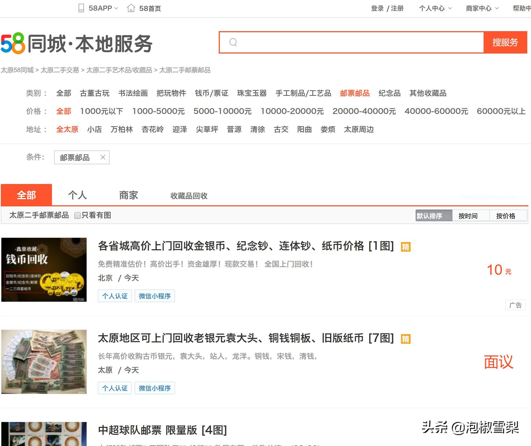Click the 搜服务 search button
This screenshot has height=446, width=531.
pyautogui.click(x=505, y=42)
